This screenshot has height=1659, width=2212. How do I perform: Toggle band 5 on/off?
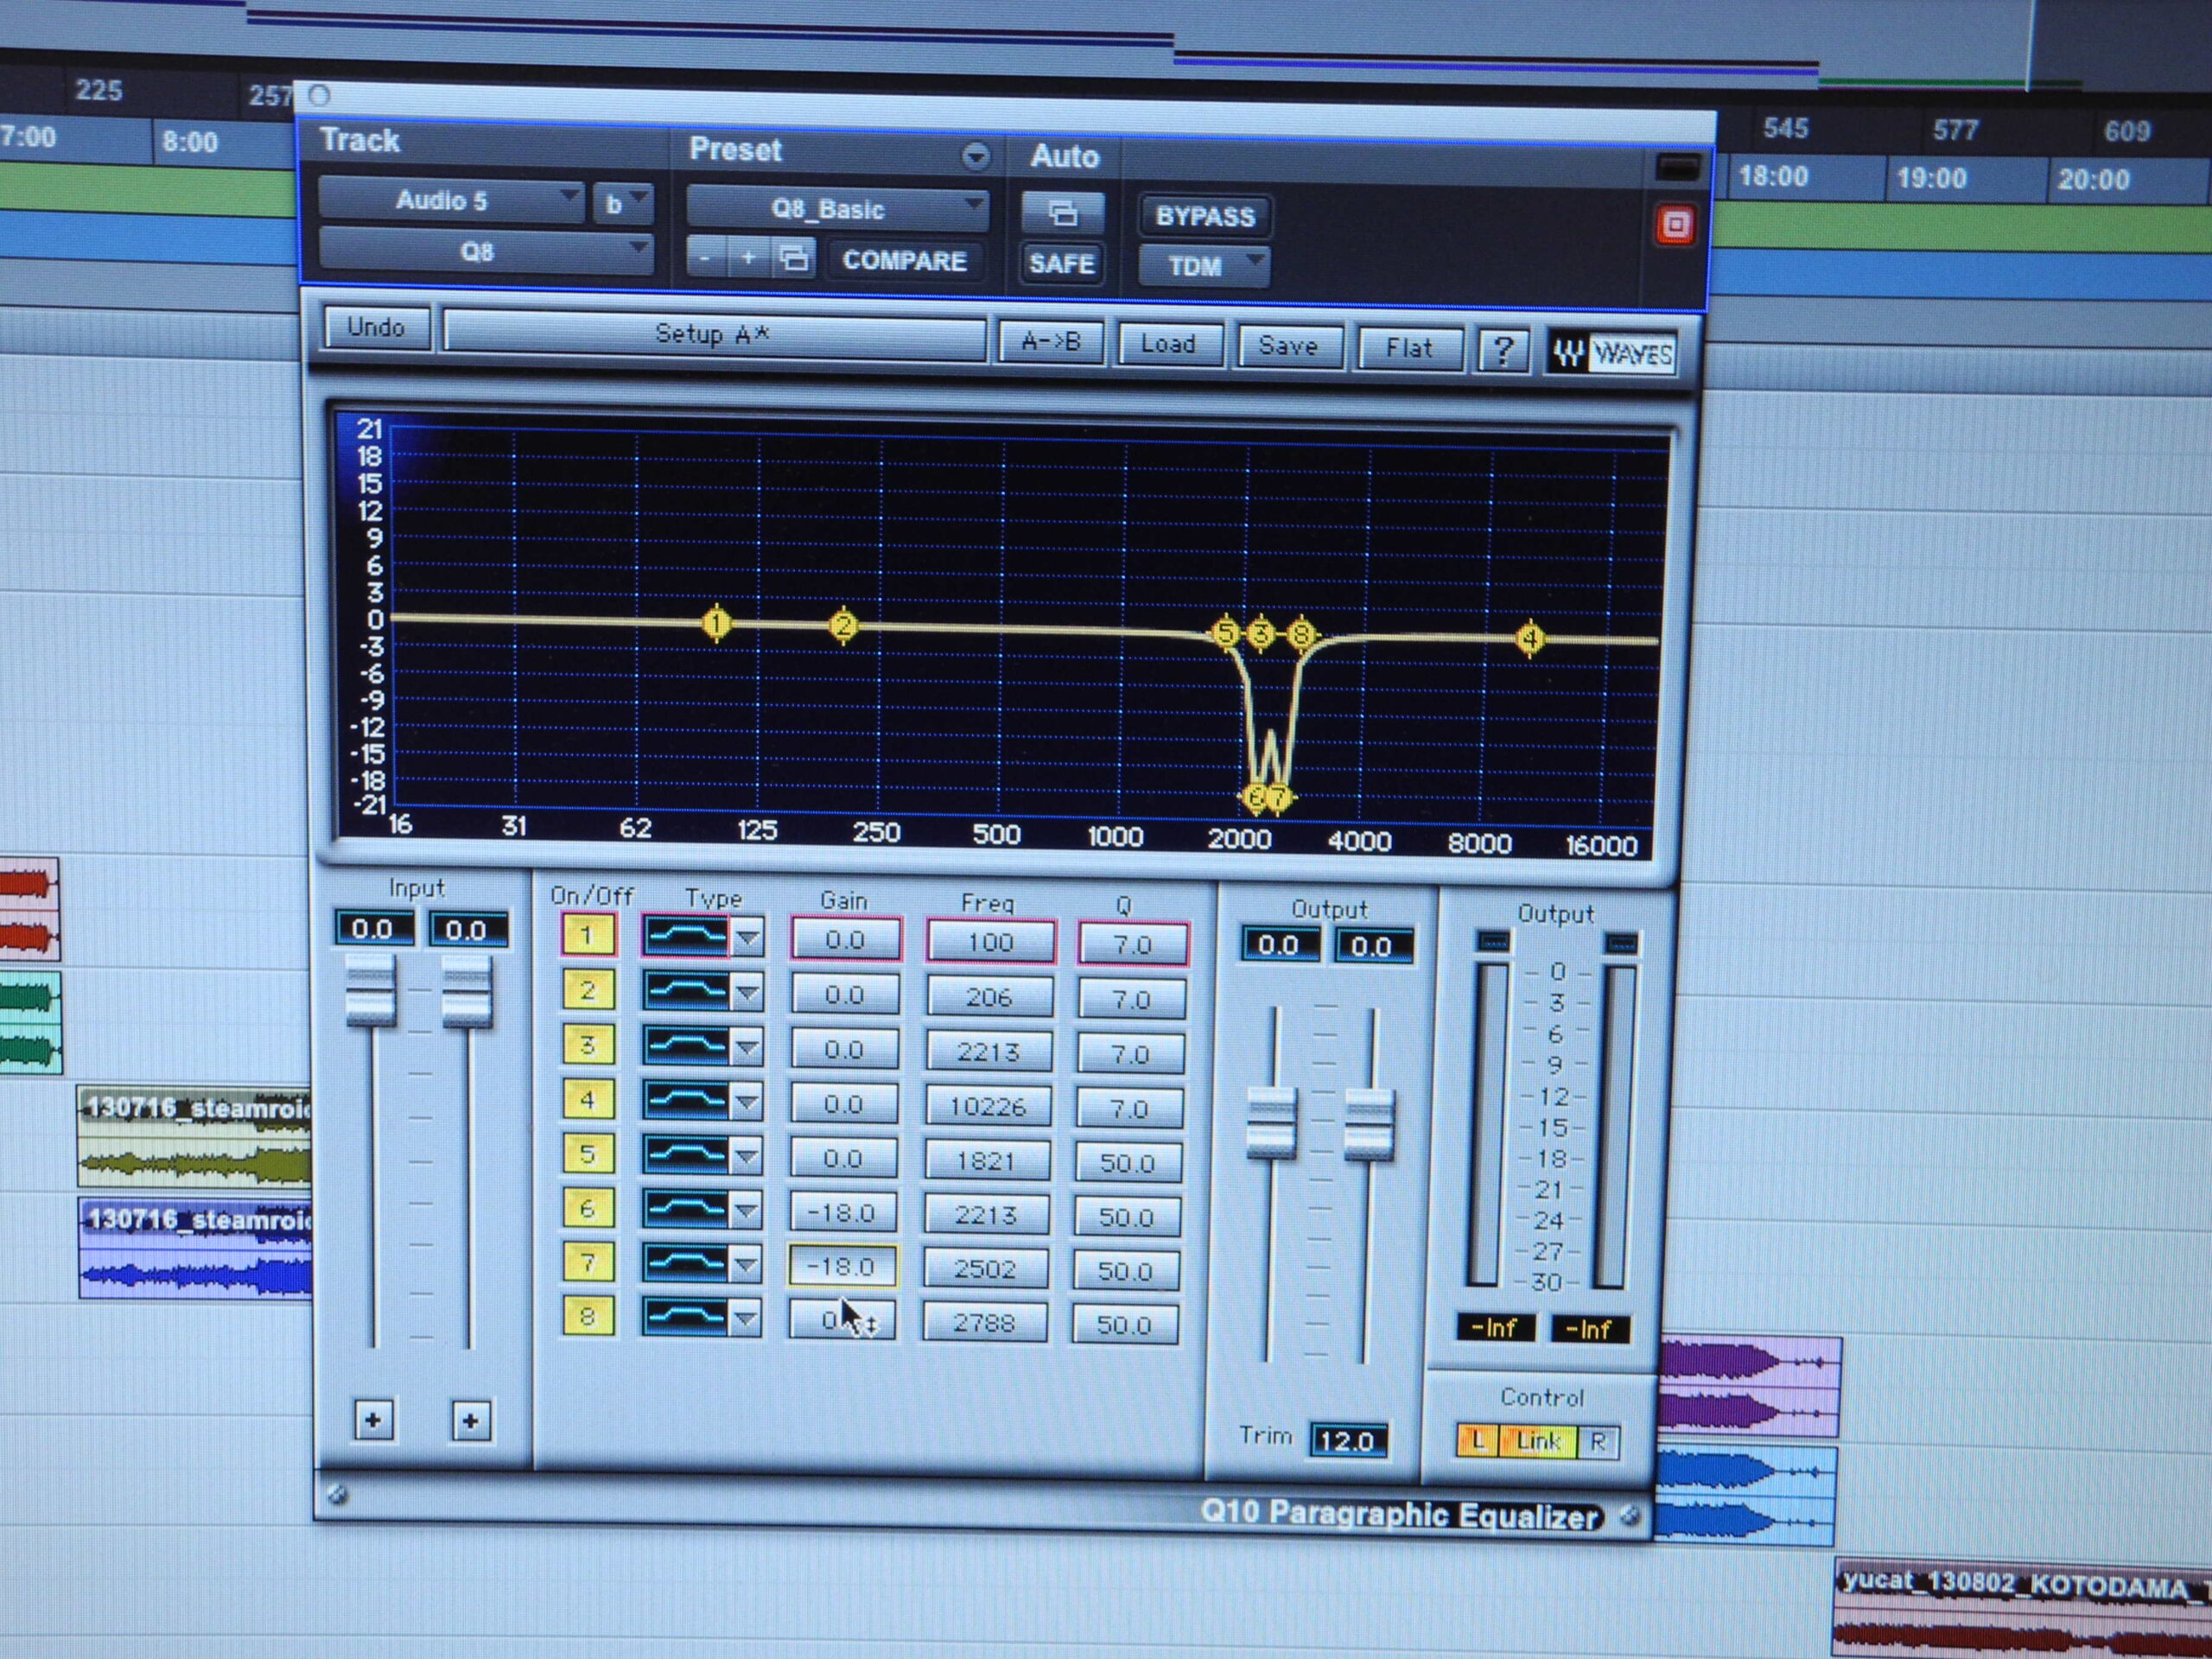click(587, 1155)
